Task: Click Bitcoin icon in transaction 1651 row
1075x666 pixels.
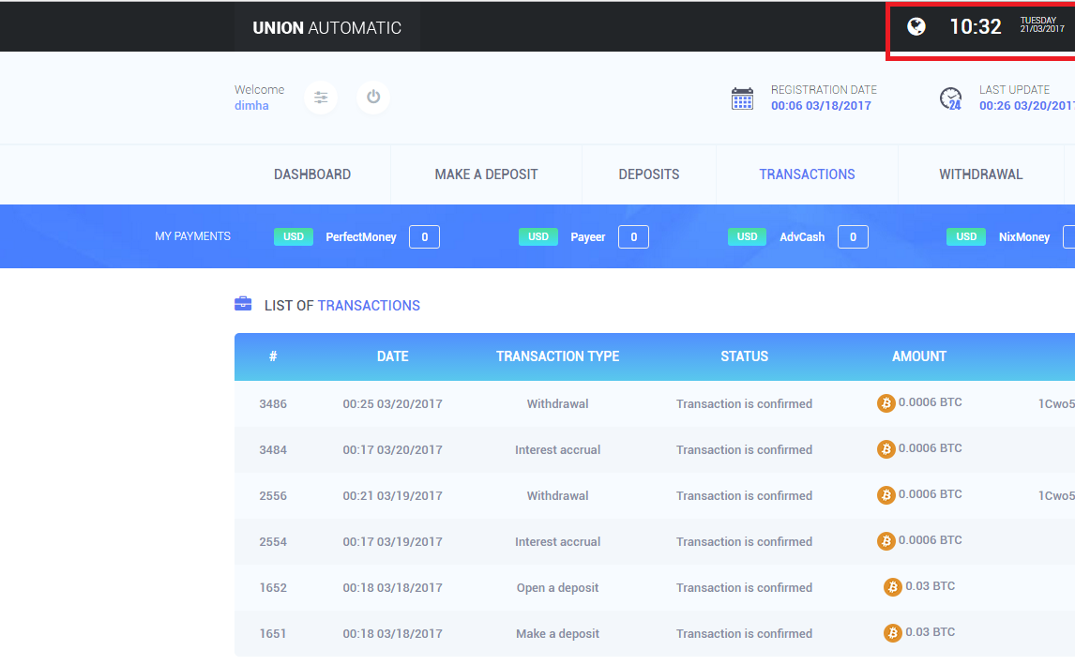Action: click(892, 633)
